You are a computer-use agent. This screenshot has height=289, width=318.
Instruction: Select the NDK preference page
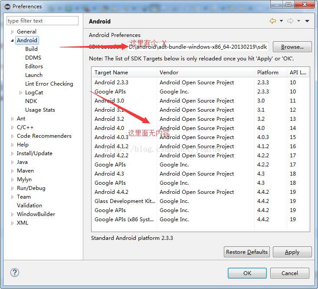(x=31, y=101)
